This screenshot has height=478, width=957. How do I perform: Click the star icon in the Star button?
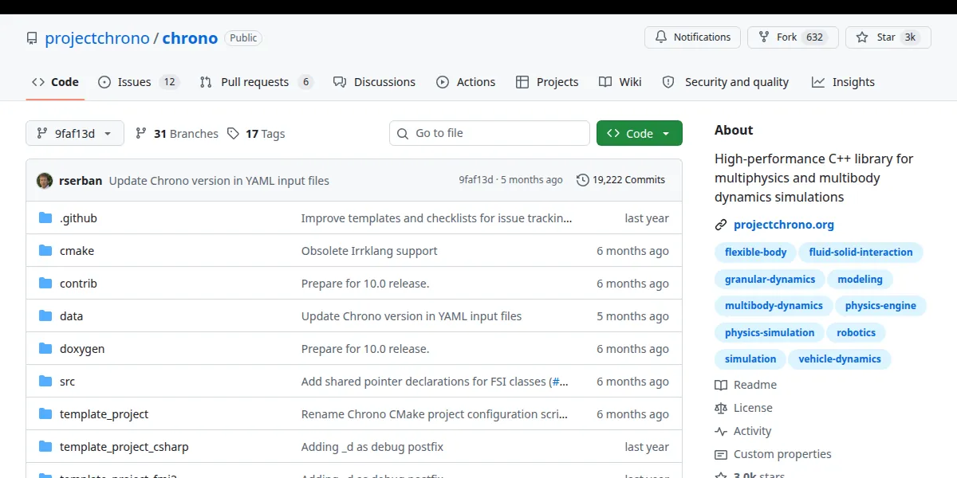(862, 37)
